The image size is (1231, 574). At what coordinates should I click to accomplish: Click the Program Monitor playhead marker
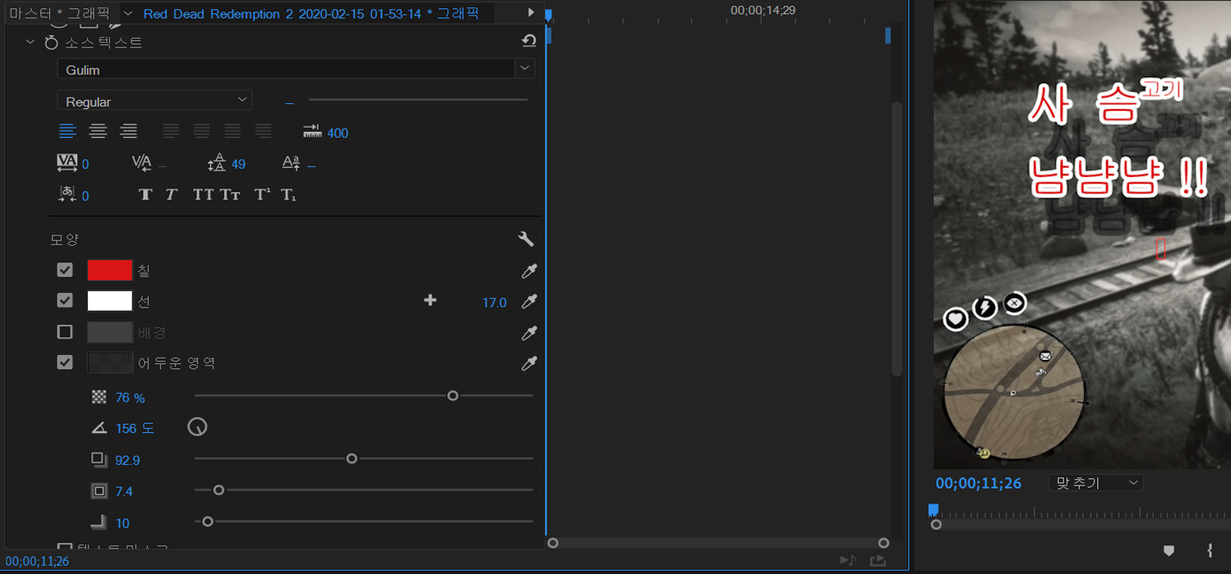933,510
